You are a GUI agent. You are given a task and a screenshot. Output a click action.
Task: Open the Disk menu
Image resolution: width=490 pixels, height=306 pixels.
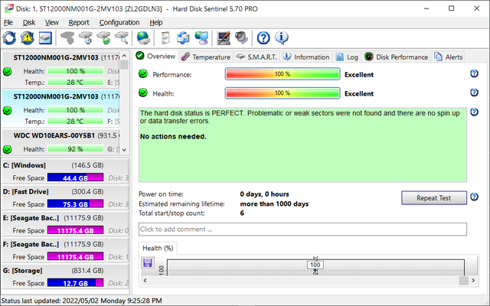(x=29, y=22)
